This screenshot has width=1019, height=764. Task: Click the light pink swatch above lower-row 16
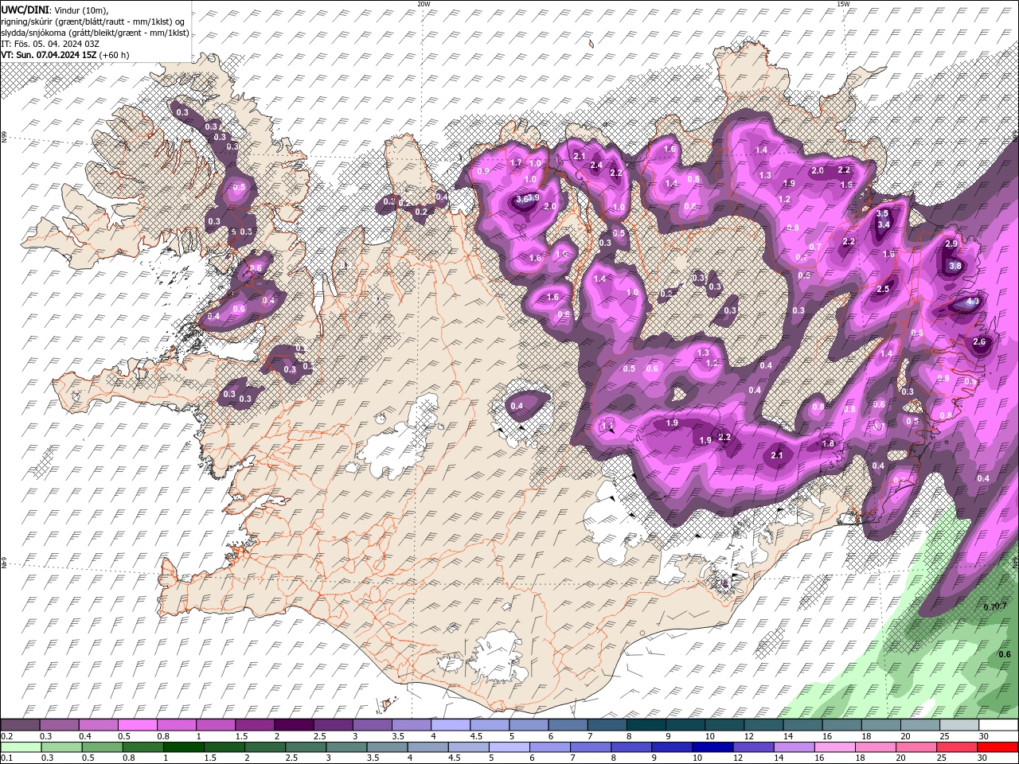(835, 747)
